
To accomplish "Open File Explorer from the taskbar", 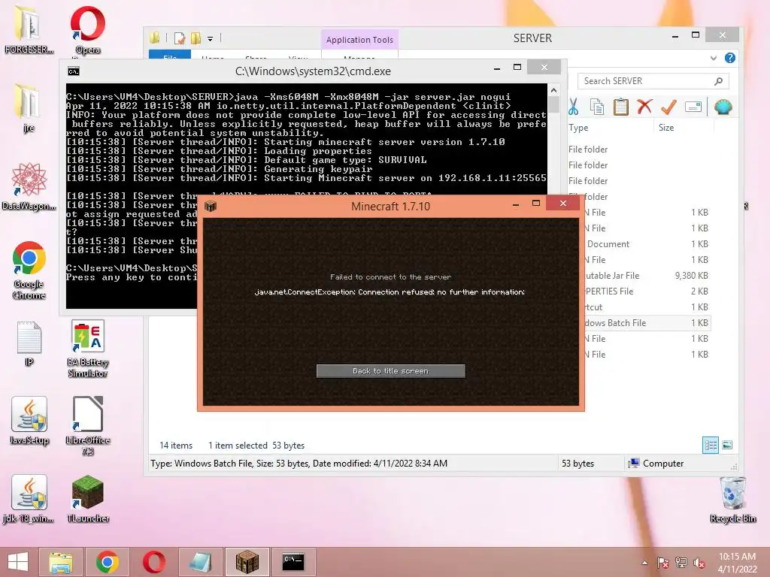I will (60, 562).
